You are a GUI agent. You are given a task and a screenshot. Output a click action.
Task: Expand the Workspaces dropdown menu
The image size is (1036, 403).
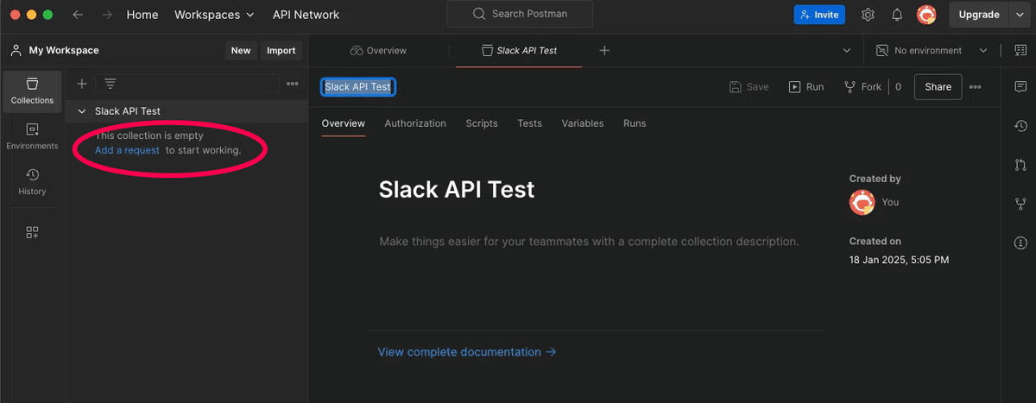tap(214, 15)
